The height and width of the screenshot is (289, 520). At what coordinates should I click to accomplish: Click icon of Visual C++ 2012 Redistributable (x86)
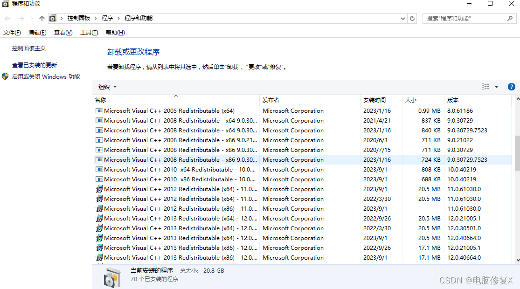tap(99, 208)
